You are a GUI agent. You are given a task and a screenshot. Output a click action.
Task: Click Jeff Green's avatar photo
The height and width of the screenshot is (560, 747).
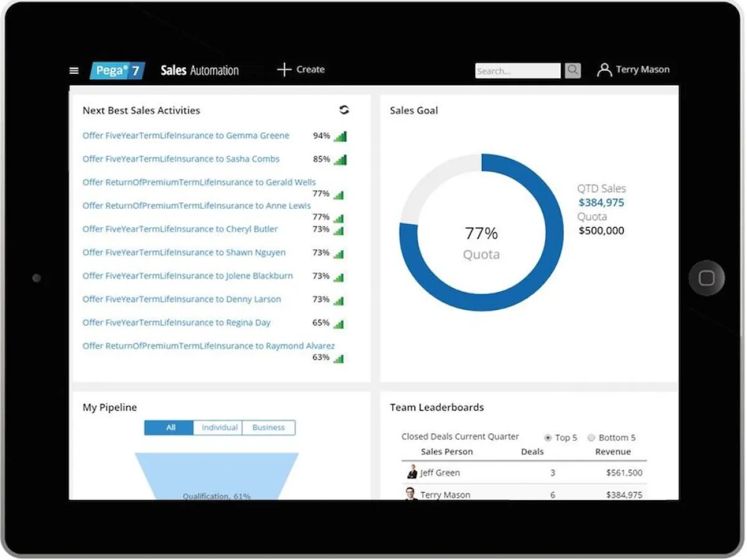412,472
